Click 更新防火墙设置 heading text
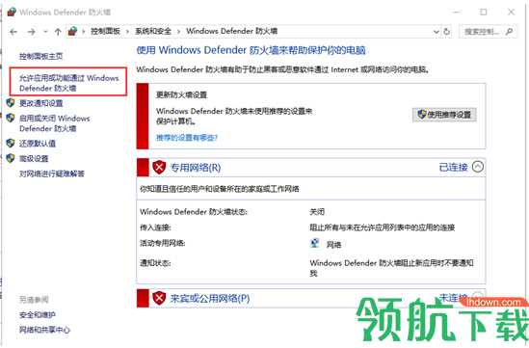This screenshot has width=529, height=348. (x=181, y=95)
